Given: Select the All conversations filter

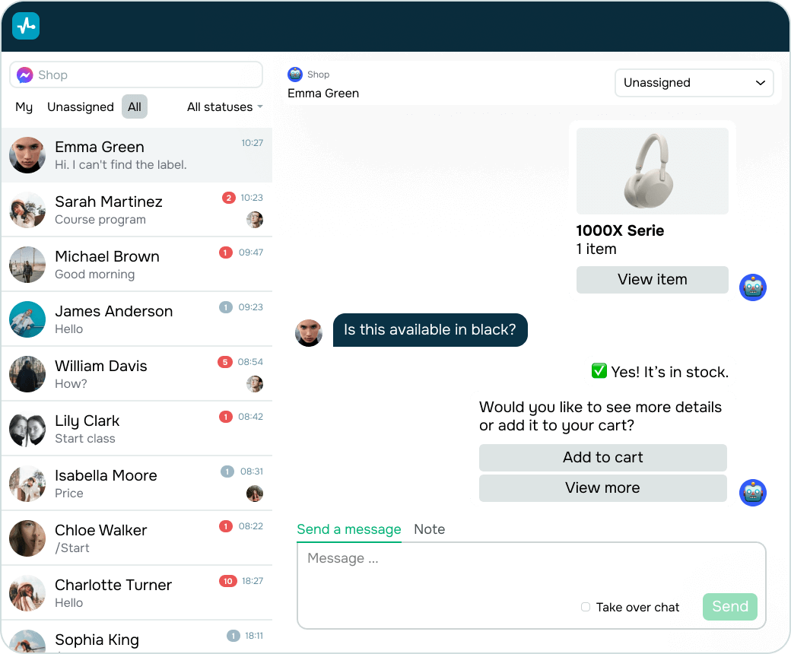Looking at the screenshot, I should point(135,107).
